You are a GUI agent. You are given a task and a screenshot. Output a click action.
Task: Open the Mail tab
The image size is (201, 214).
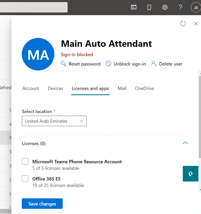tap(122, 88)
